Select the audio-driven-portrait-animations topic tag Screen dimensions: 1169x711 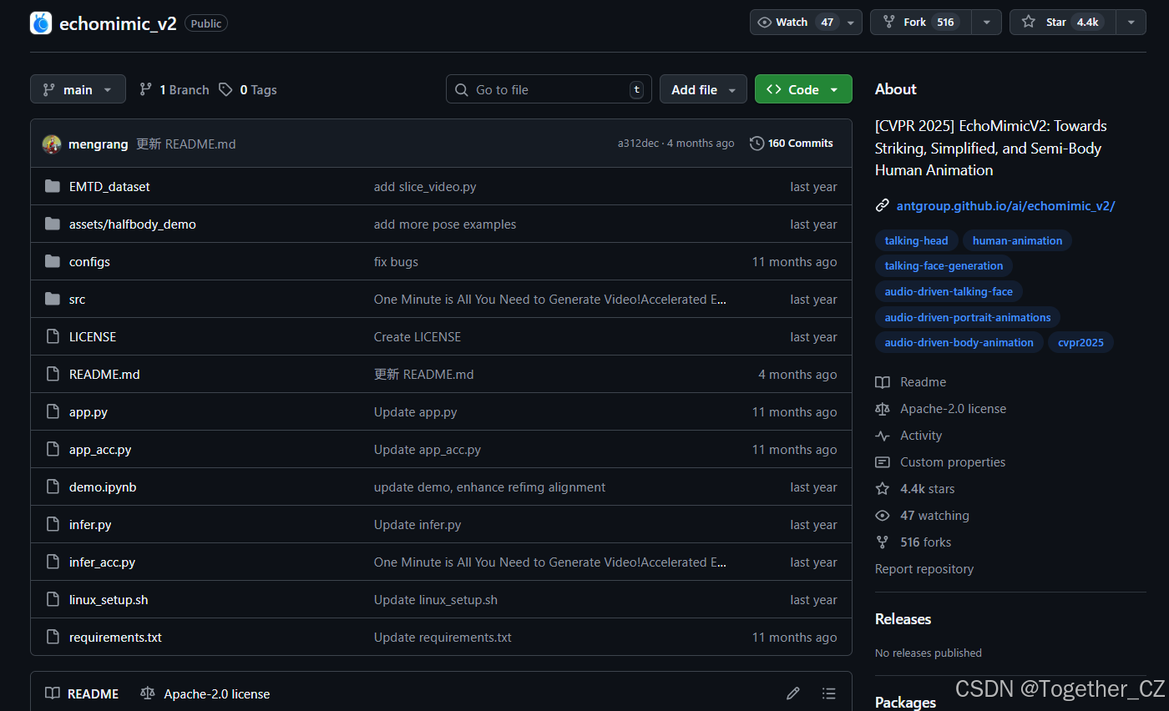(968, 317)
